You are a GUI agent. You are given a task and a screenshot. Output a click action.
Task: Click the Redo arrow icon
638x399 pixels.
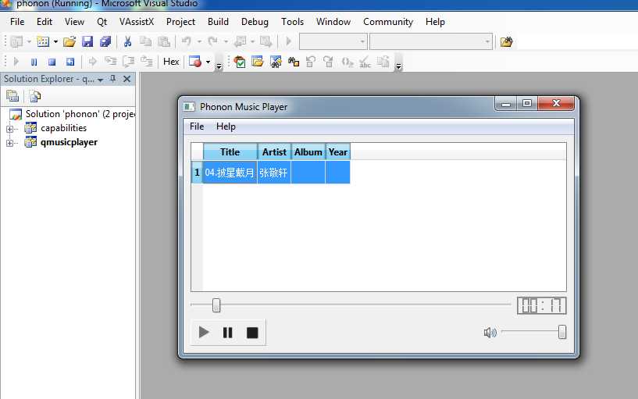point(213,41)
